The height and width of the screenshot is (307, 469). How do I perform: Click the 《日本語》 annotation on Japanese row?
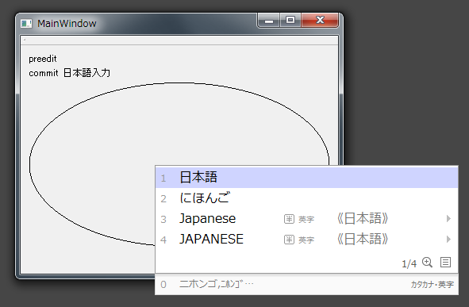tap(363, 218)
